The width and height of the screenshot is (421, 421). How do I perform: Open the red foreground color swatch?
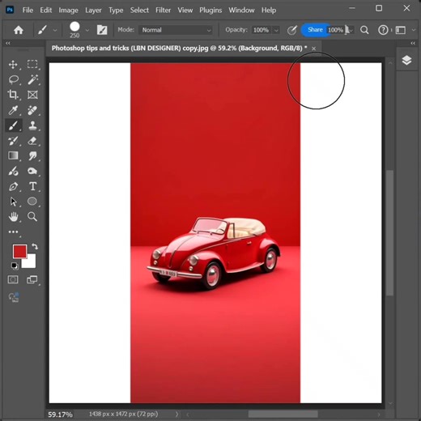tap(19, 251)
